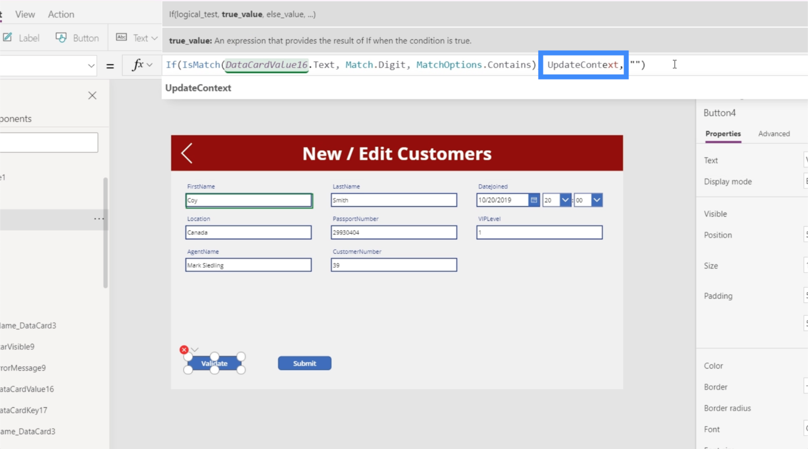This screenshot has height=449, width=808.
Task: Switch to the Advanced tab
Action: (x=774, y=134)
